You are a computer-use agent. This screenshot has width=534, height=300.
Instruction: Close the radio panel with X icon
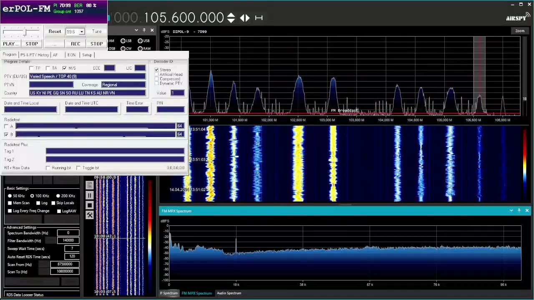click(152, 30)
